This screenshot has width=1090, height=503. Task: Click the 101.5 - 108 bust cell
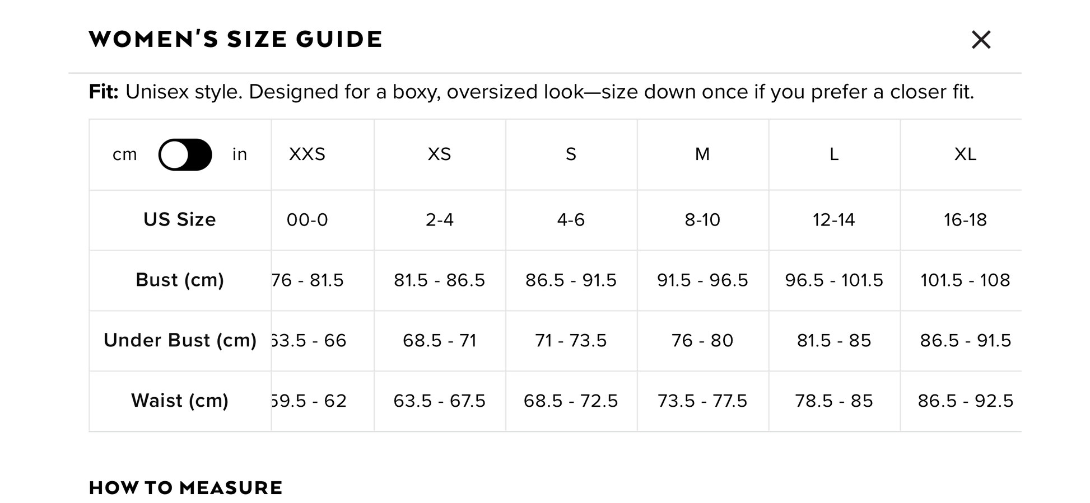(x=965, y=280)
